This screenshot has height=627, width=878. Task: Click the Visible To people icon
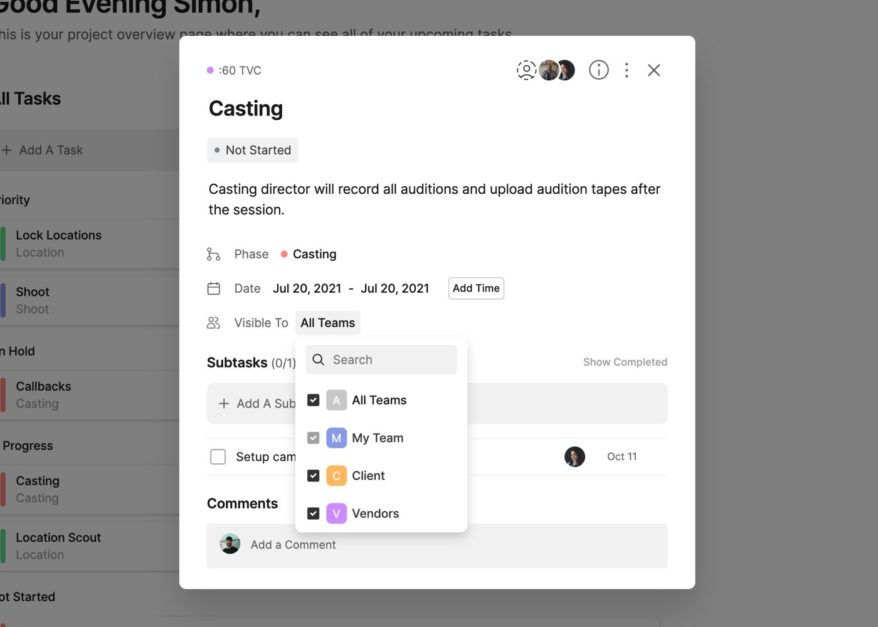pos(214,323)
